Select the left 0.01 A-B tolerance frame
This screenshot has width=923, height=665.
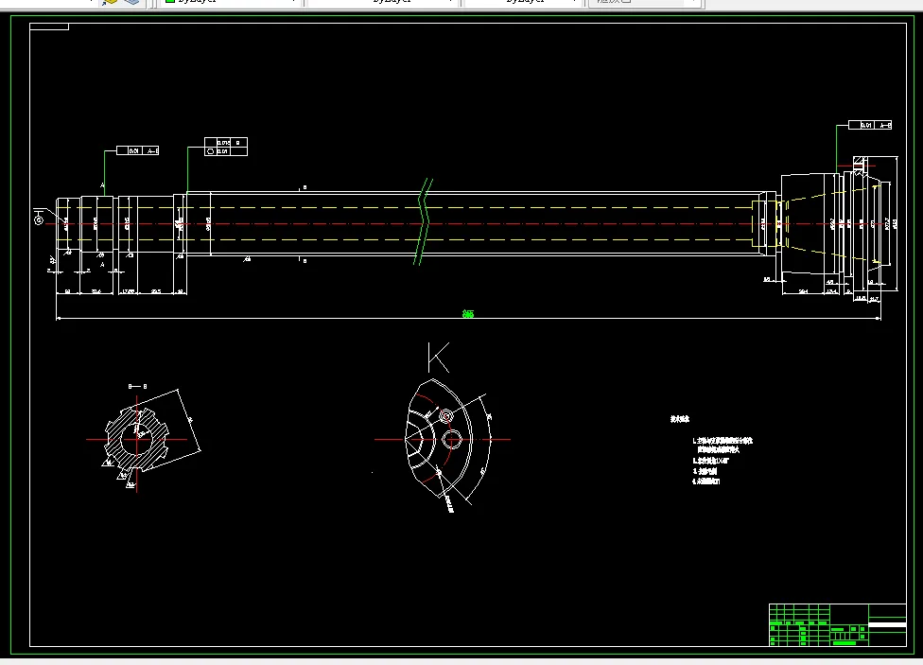pyautogui.click(x=138, y=150)
